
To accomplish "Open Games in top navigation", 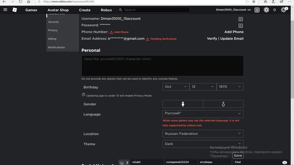I will click(x=31, y=10).
